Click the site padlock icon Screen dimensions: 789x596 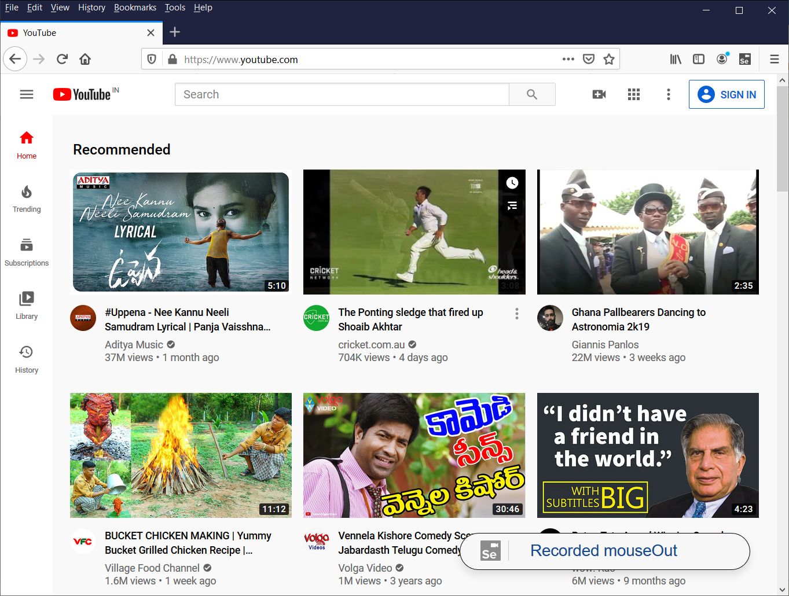click(x=172, y=59)
